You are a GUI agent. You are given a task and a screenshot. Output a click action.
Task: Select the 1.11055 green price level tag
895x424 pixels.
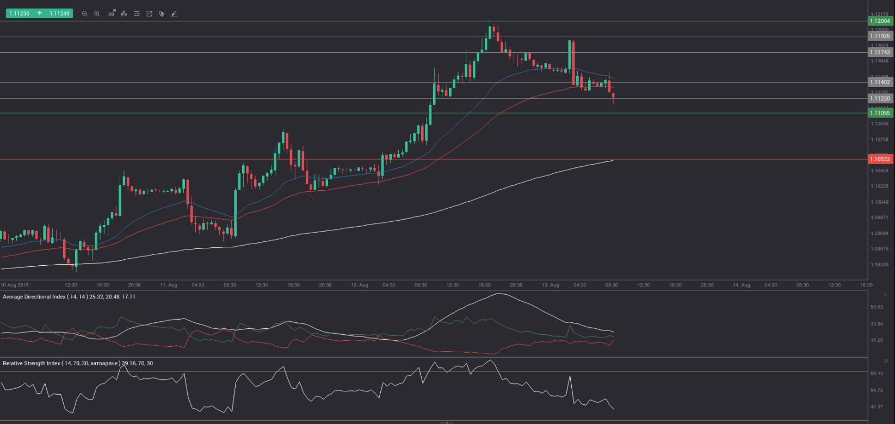(x=879, y=113)
